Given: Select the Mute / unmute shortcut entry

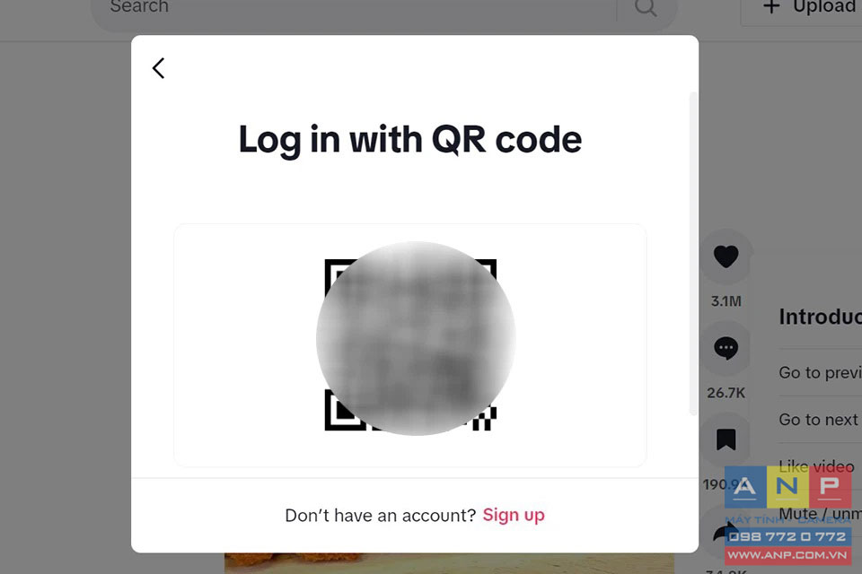Looking at the screenshot, I should pyautogui.click(x=820, y=514).
